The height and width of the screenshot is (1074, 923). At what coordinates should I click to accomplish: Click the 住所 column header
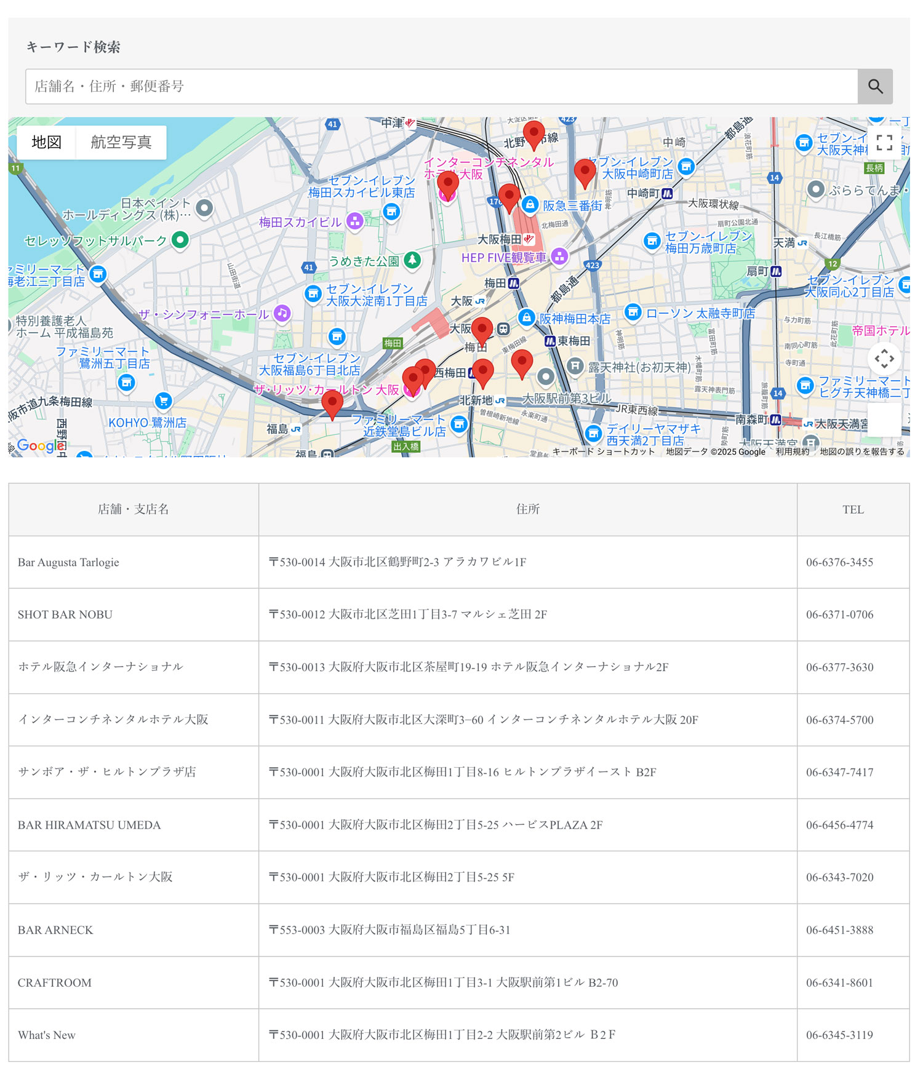[x=528, y=509]
